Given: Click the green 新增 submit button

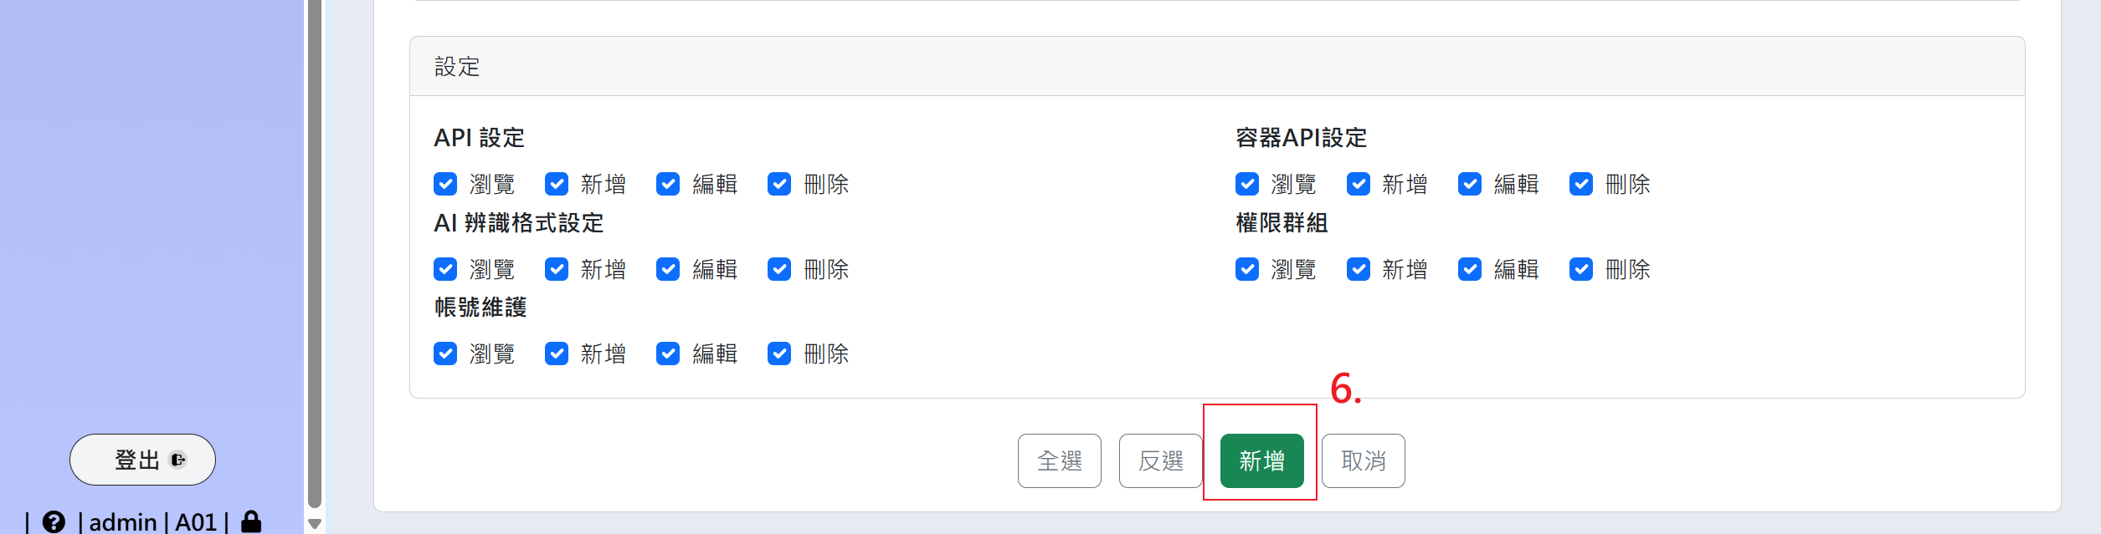Looking at the screenshot, I should [x=1261, y=460].
